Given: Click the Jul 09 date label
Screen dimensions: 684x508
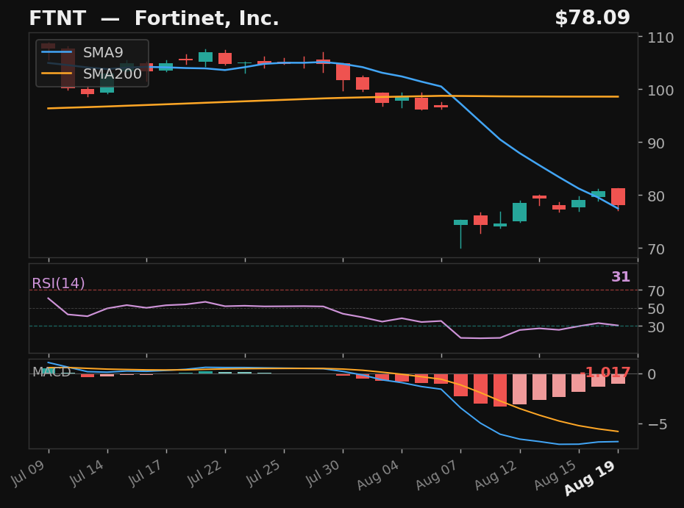Looking at the screenshot, I should [28, 474].
